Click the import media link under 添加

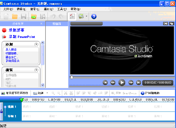pyautogui.click(x=11, y=49)
